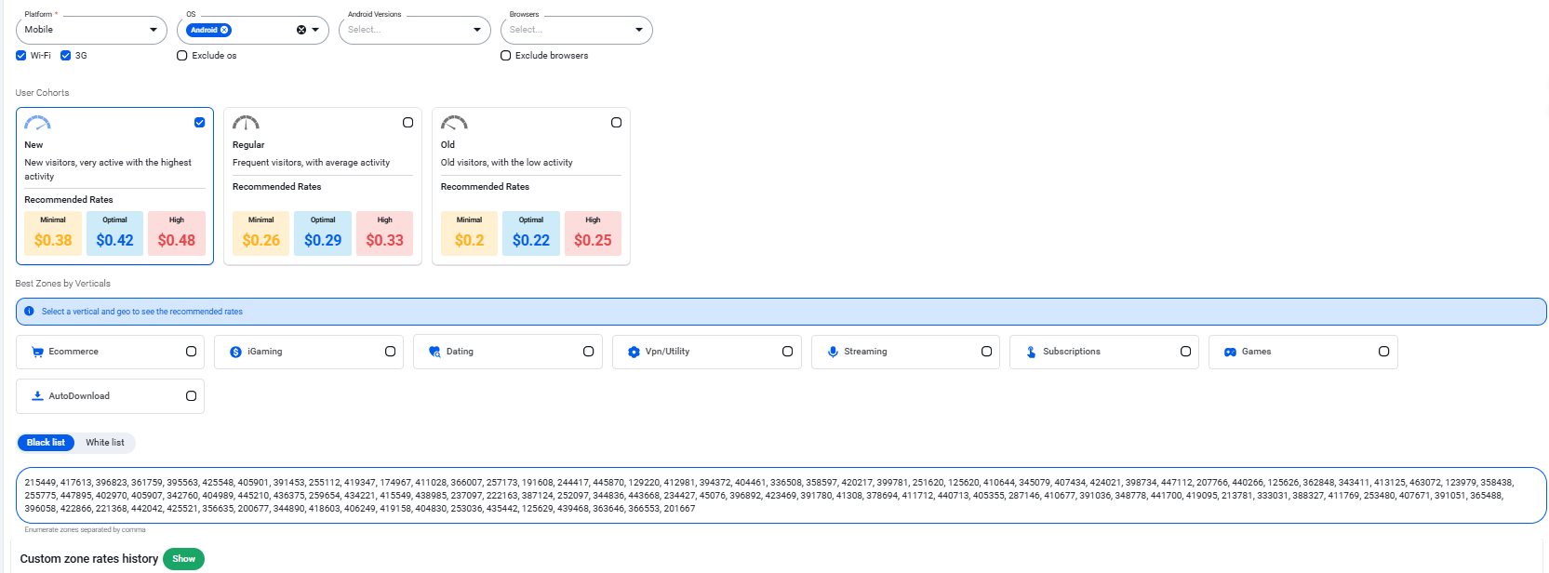Click the zone IDs blacklist text field

coord(781,496)
